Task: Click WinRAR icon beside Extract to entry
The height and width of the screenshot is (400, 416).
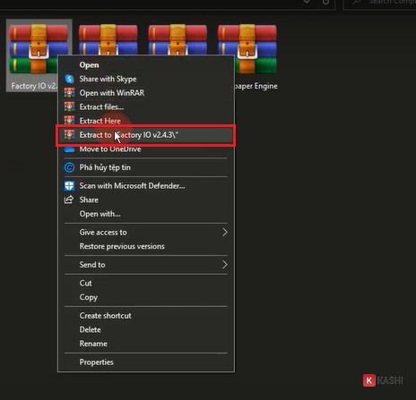Action: click(x=69, y=135)
